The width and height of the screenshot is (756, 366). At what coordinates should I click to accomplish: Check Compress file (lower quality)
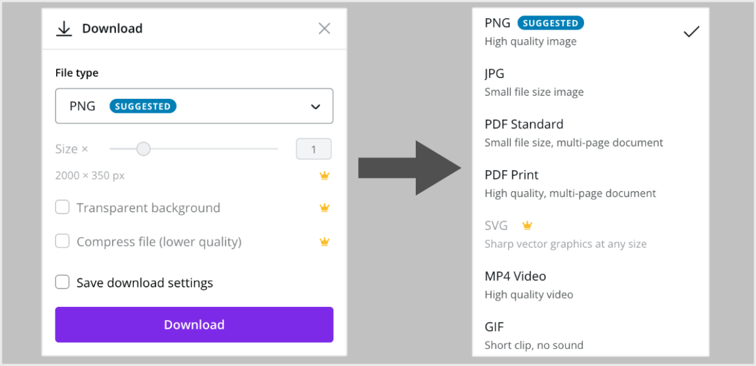pos(62,241)
